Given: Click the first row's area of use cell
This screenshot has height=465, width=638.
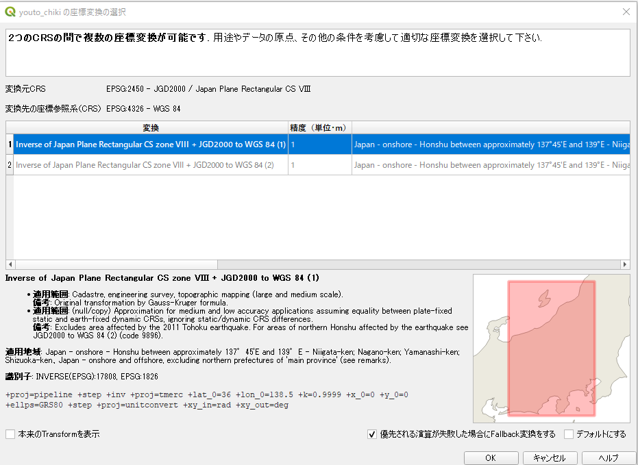Looking at the screenshot, I should (x=491, y=144).
